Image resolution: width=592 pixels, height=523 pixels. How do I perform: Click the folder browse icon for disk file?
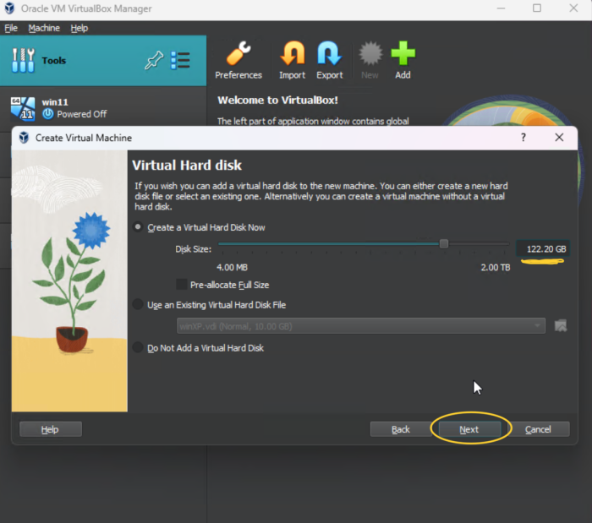pyautogui.click(x=561, y=326)
